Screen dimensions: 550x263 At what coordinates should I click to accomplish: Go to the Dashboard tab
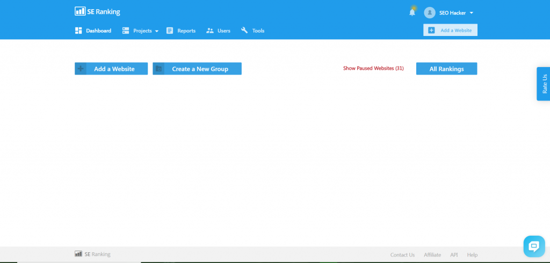click(x=98, y=31)
